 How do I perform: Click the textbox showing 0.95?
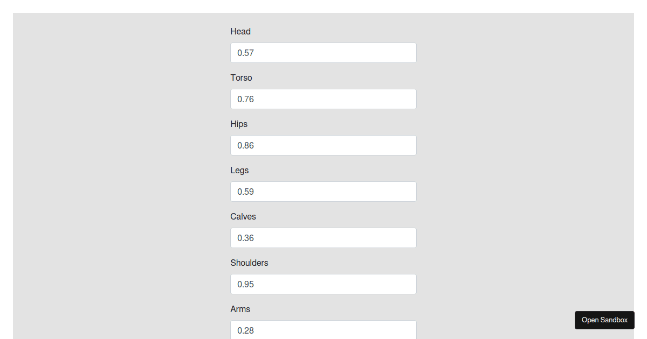323,284
